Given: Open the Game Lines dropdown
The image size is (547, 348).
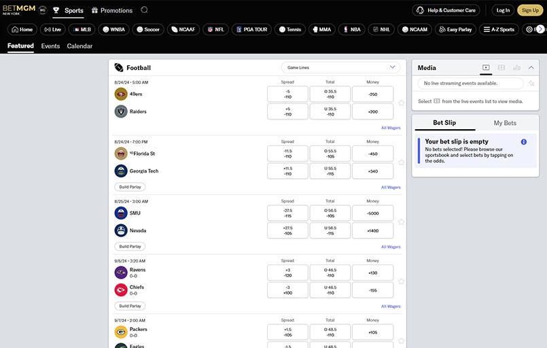Looking at the screenshot, I should click(x=341, y=67).
